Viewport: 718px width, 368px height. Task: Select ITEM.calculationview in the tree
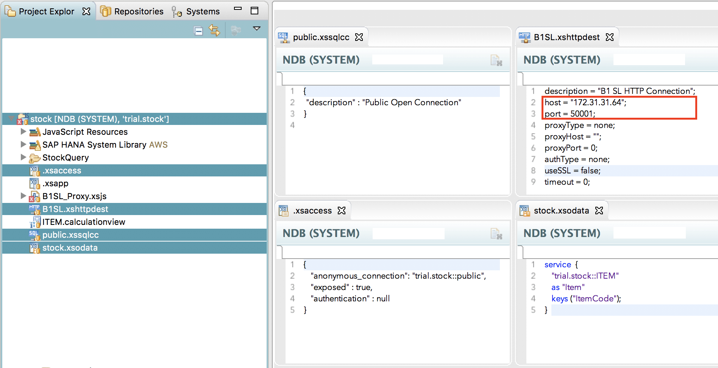pos(83,222)
